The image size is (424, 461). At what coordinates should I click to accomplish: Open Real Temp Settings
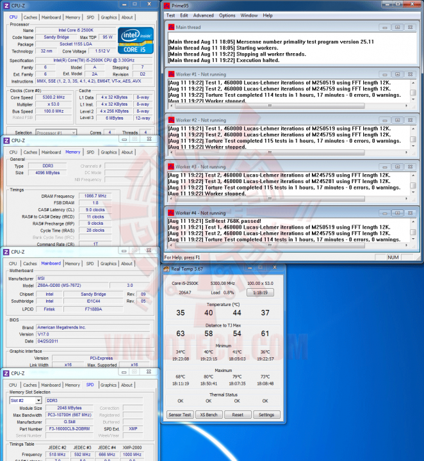point(266,414)
